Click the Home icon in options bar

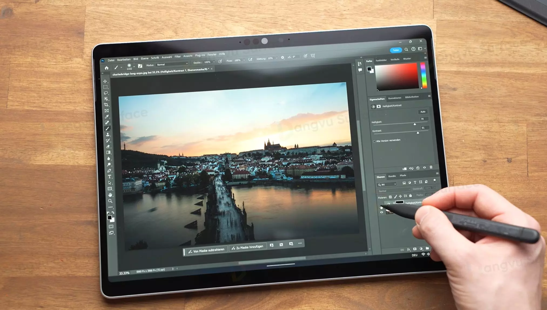(x=107, y=68)
